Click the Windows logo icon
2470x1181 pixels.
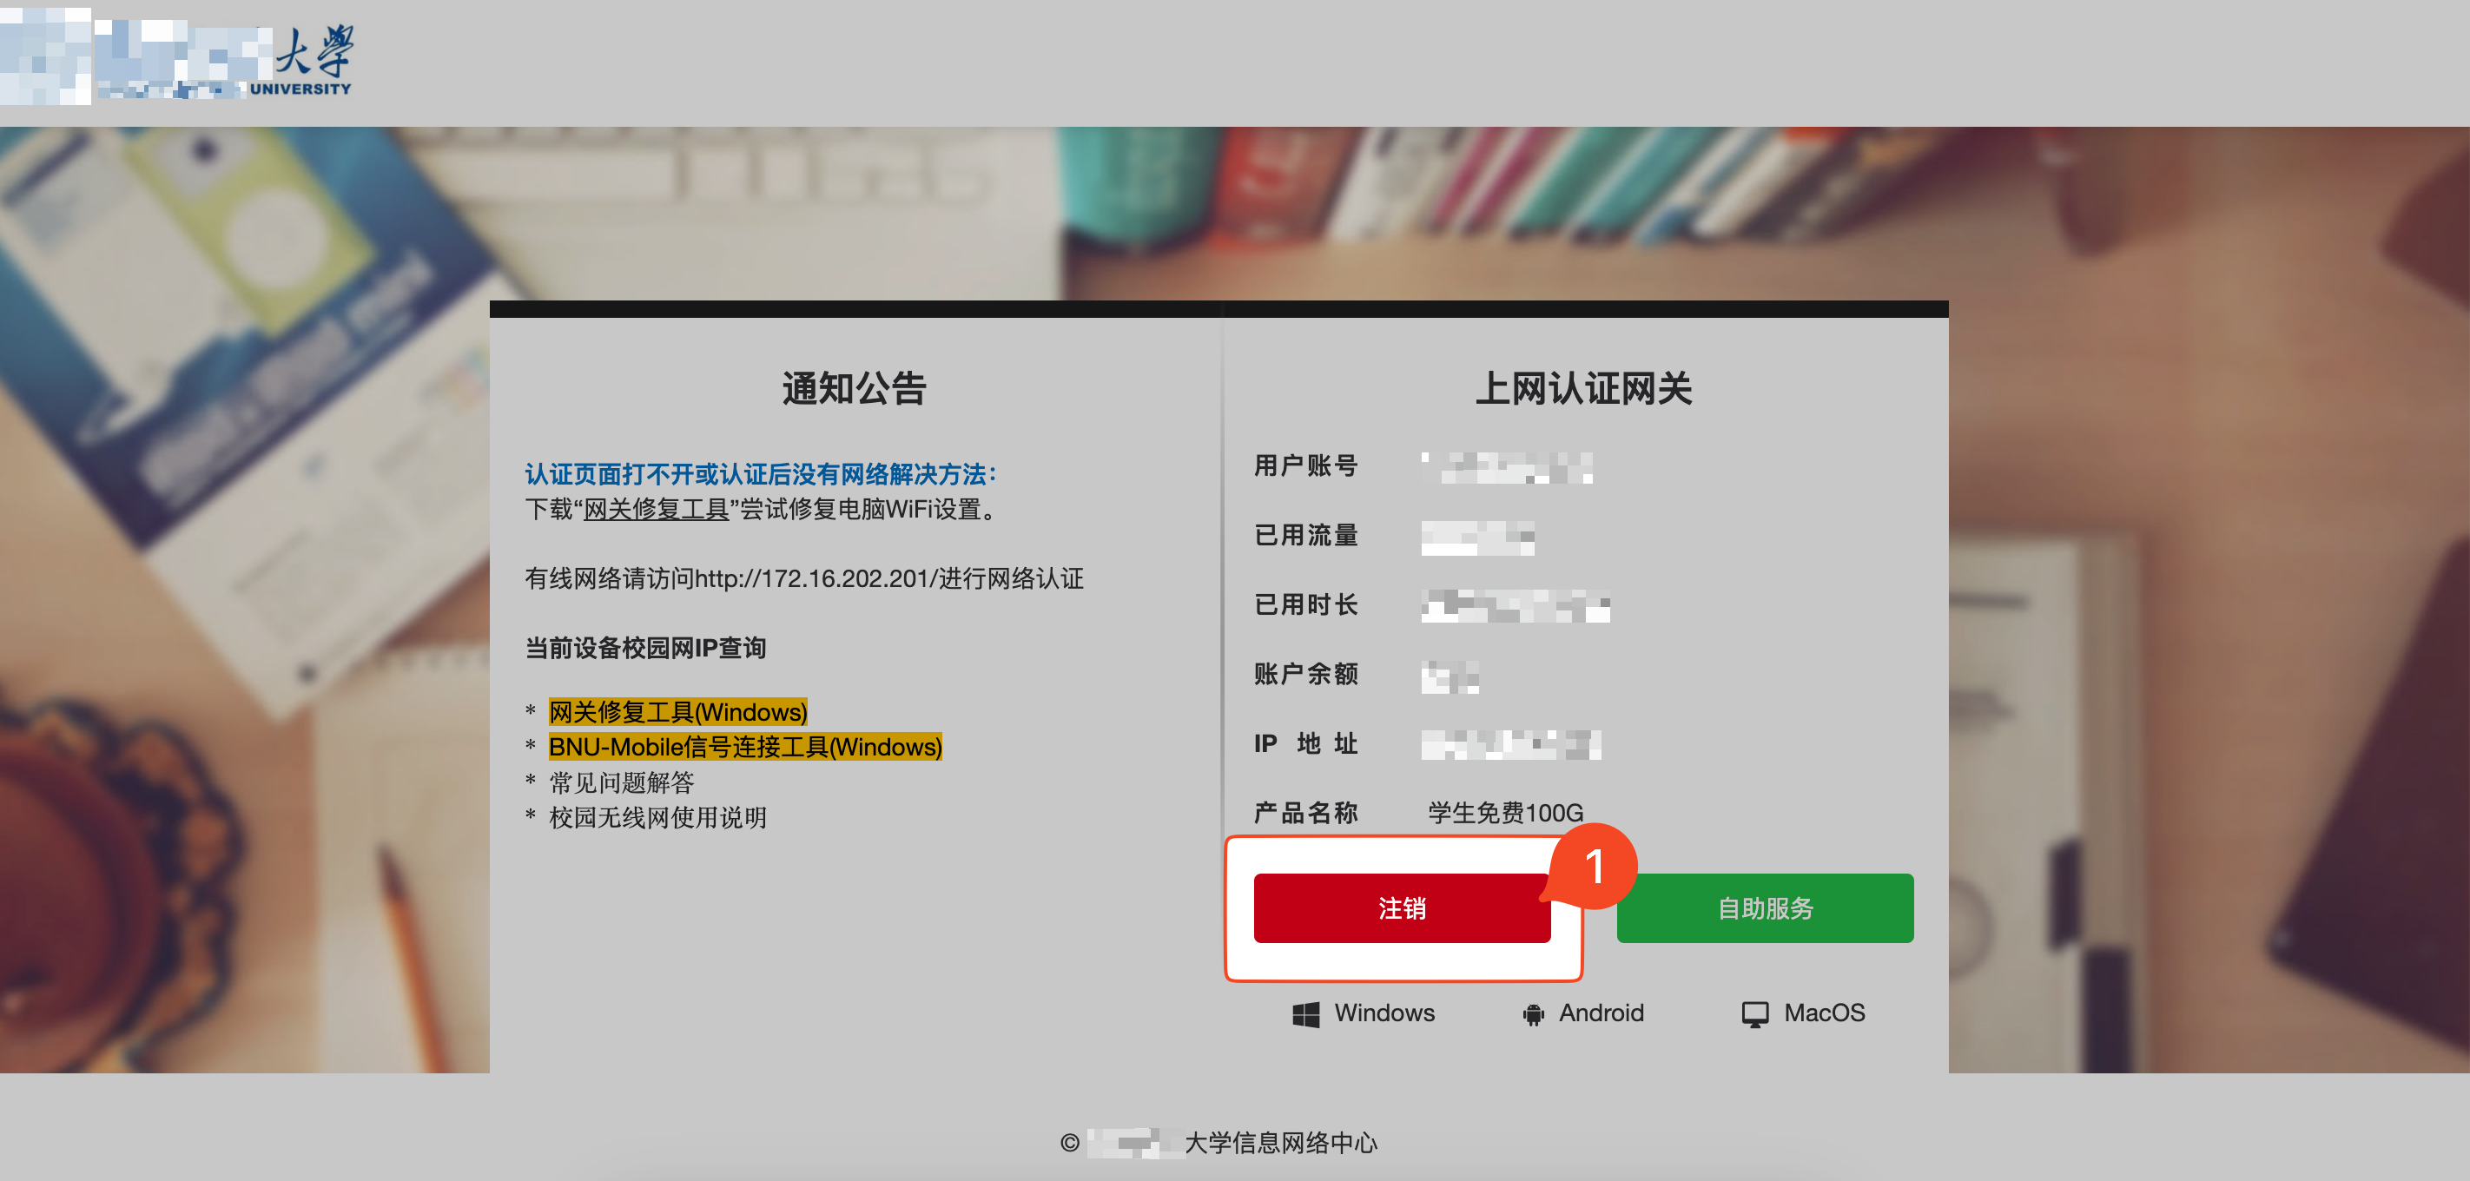click(x=1305, y=1014)
